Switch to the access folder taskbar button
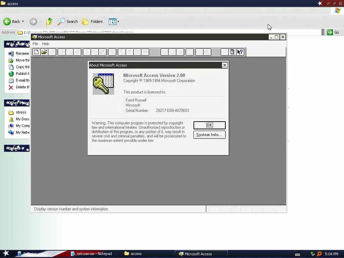 133,254
